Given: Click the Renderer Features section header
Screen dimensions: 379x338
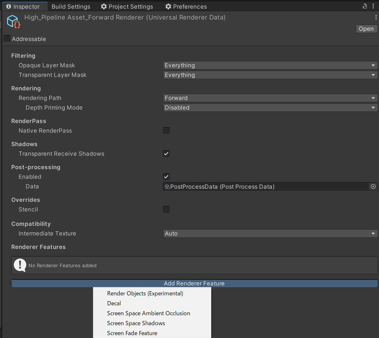Looking at the screenshot, I should 38,247.
